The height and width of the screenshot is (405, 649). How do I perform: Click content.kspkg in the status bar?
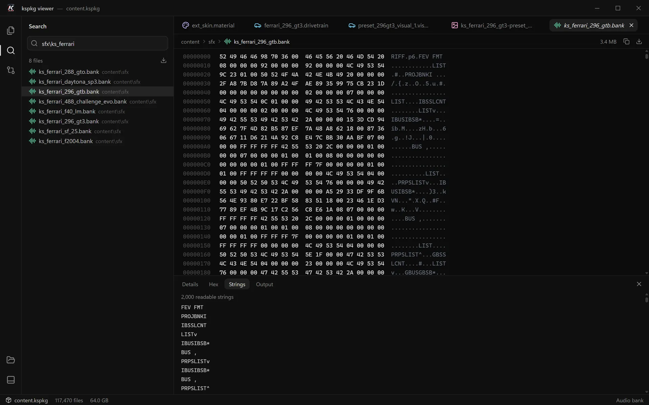tap(31, 400)
